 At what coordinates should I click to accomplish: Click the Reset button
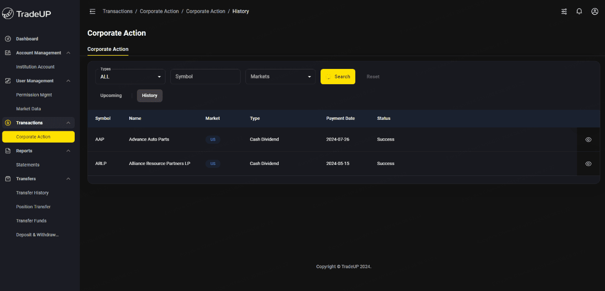tap(373, 77)
